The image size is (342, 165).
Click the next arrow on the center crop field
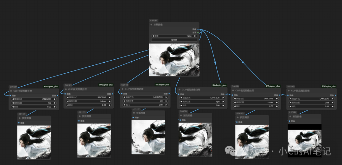[277, 102]
